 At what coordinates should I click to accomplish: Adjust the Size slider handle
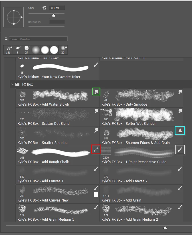pyautogui.click(x=54, y=15)
